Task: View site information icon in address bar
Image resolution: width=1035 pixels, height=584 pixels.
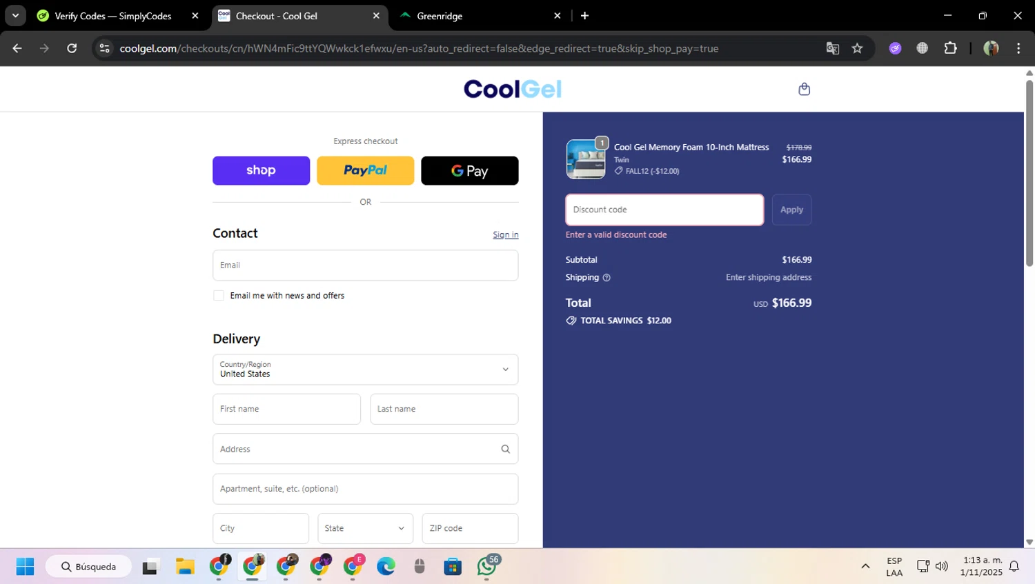Action: [x=104, y=48]
